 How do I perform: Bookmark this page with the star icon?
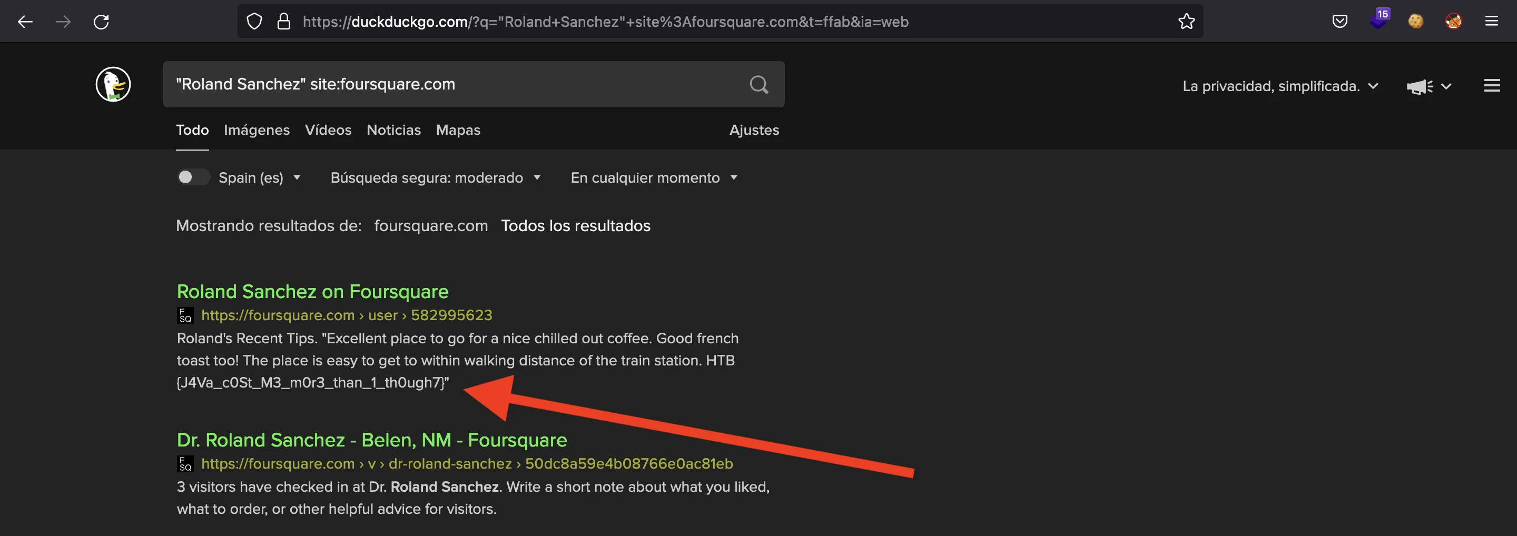click(1187, 22)
